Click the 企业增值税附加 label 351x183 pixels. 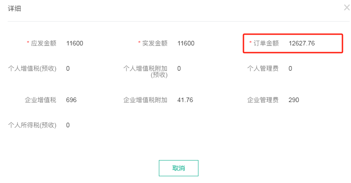coord(145,100)
